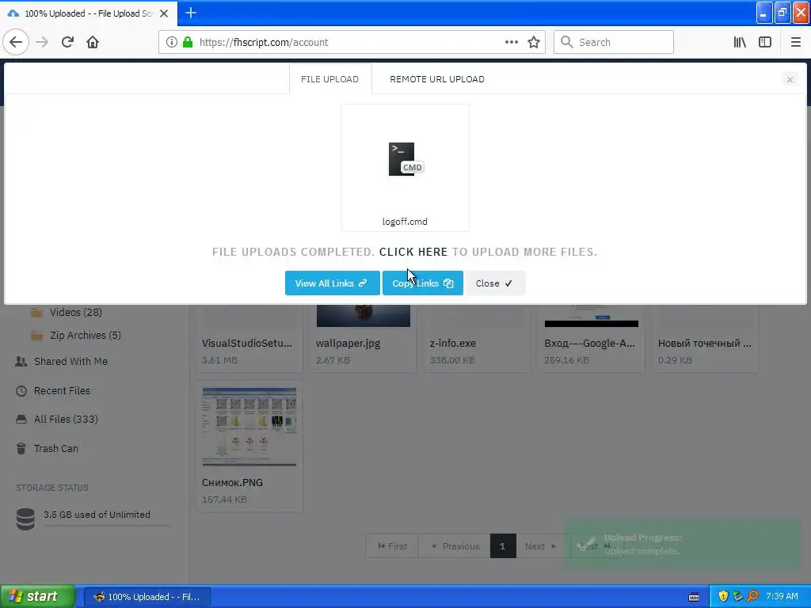
Task: Open the Firefox hamburger menu
Action: pos(795,43)
